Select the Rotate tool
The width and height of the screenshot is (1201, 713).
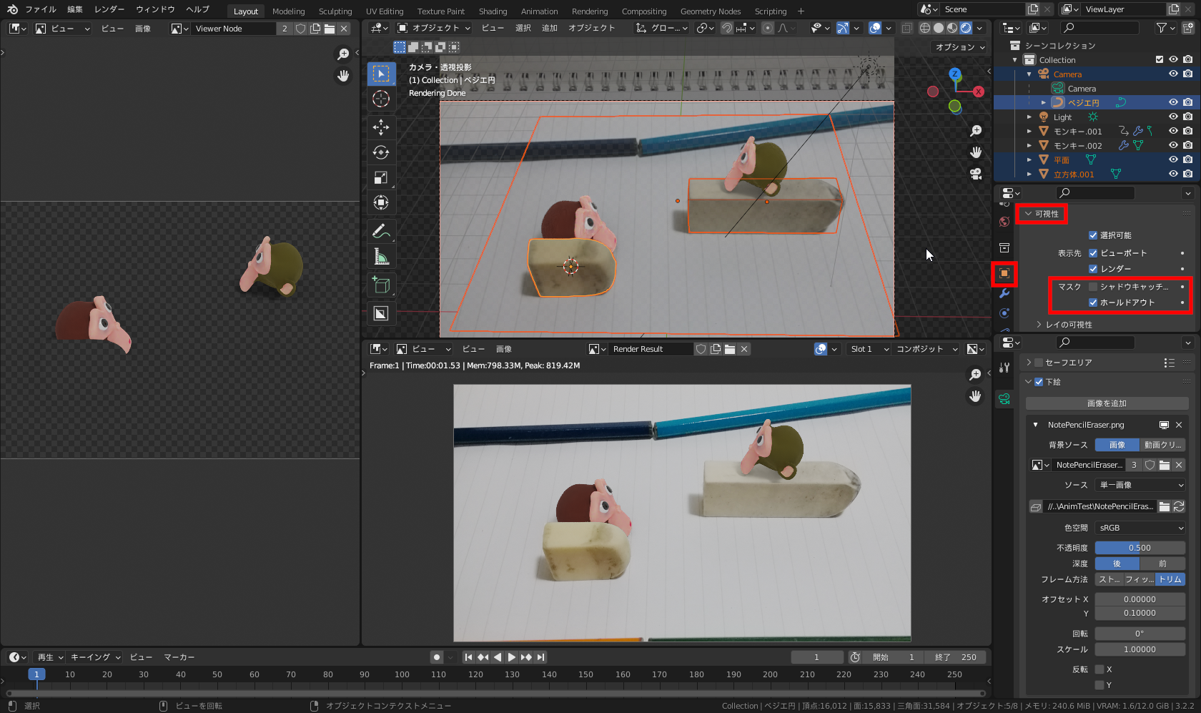click(x=381, y=152)
